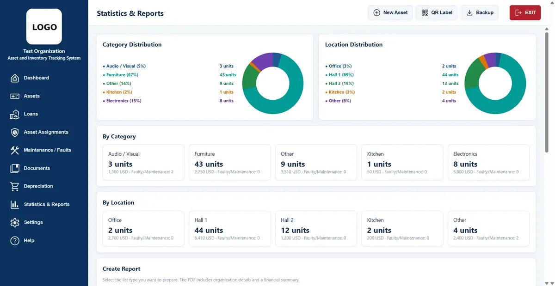Select the Kitchen category card
Image resolution: width=555 pixels, height=286 pixels.
click(x=402, y=162)
